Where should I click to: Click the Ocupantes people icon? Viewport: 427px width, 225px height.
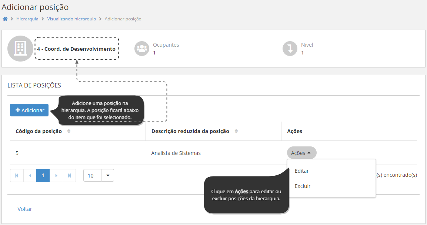pos(142,49)
